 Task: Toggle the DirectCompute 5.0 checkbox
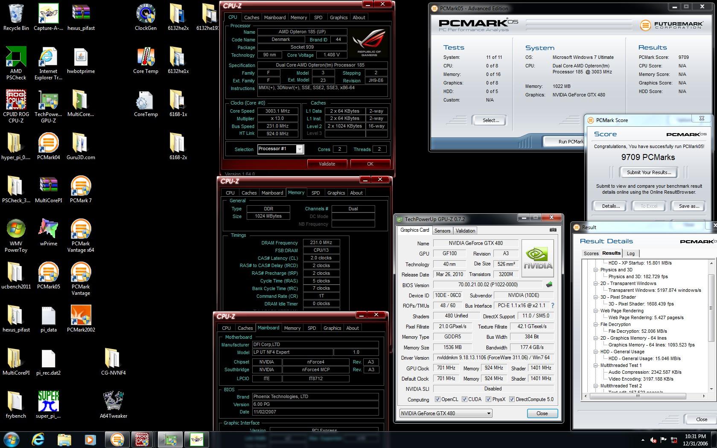click(x=512, y=399)
